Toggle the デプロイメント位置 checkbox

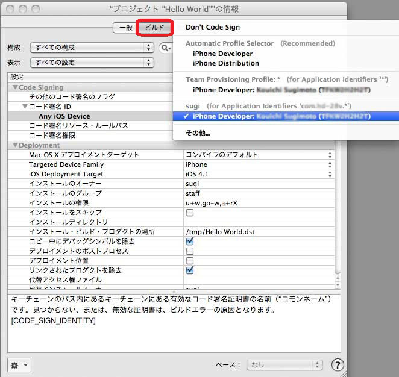[x=190, y=261]
